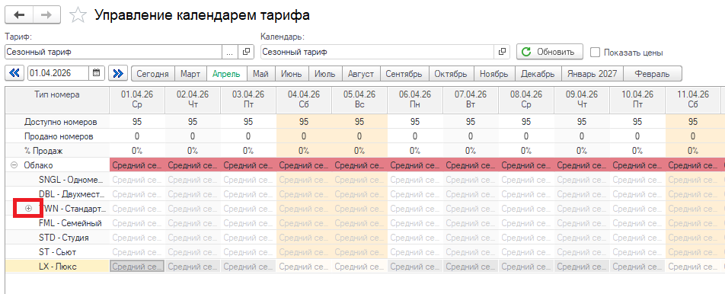Switch to the Ноябрь month
The width and height of the screenshot is (725, 294).
[494, 73]
